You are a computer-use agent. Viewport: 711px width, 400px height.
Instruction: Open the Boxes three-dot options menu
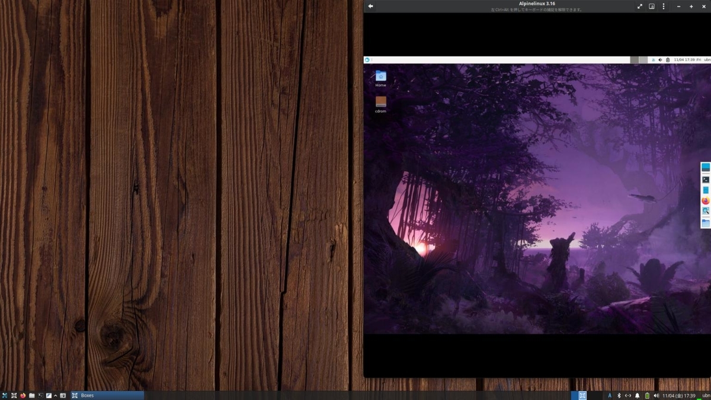[664, 6]
